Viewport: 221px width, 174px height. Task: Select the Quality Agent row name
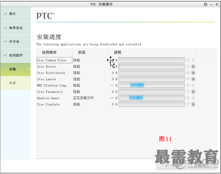click(x=48, y=98)
